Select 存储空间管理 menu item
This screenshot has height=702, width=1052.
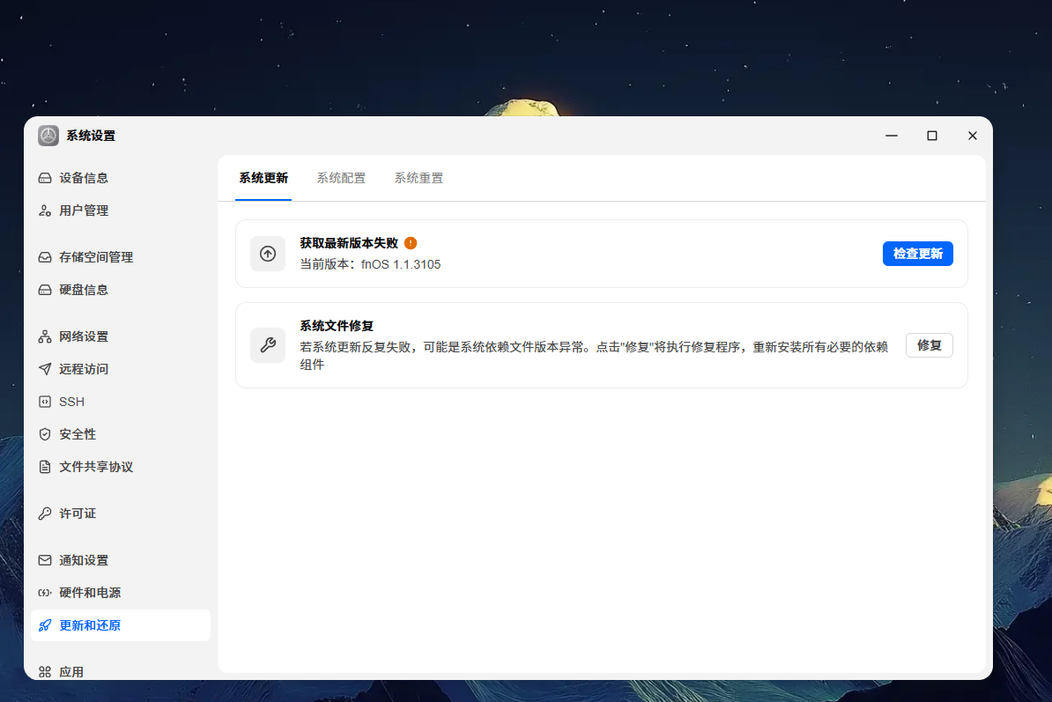coord(121,257)
